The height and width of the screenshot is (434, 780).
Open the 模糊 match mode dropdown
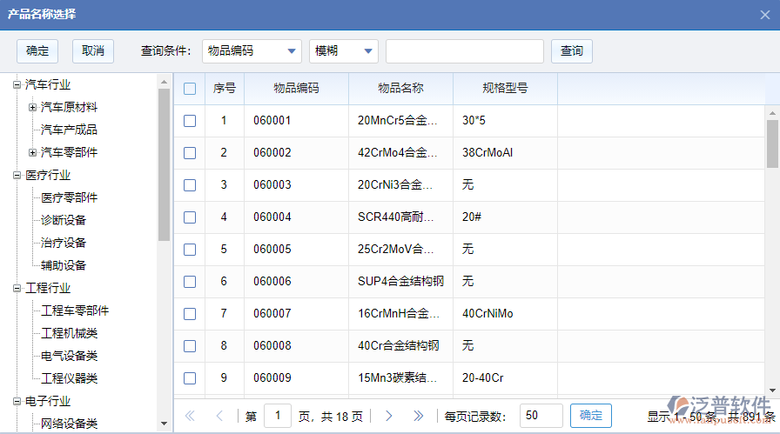[344, 51]
